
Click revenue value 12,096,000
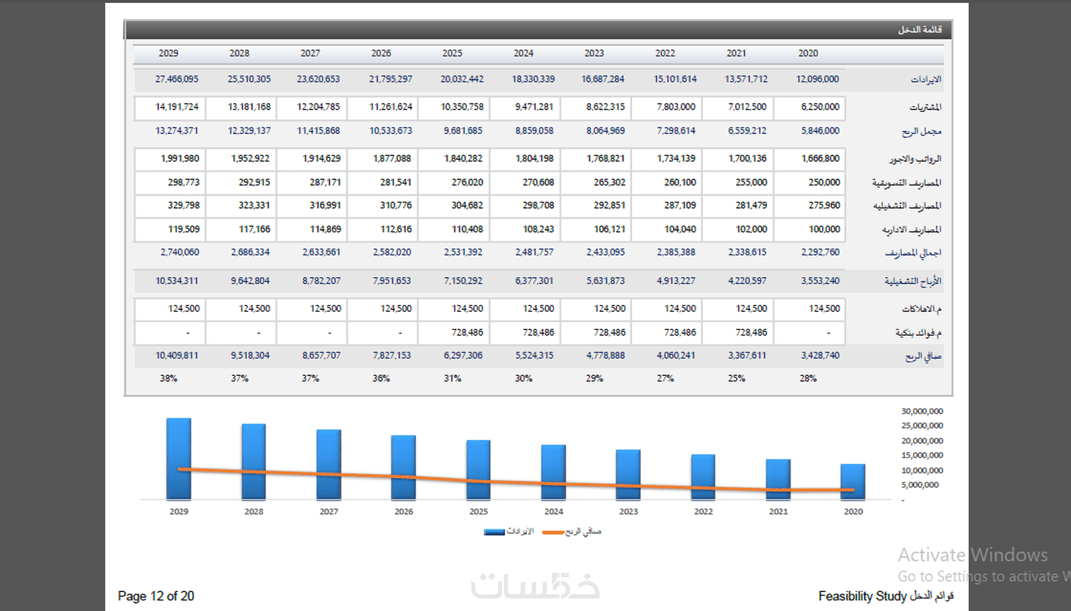[x=817, y=79]
